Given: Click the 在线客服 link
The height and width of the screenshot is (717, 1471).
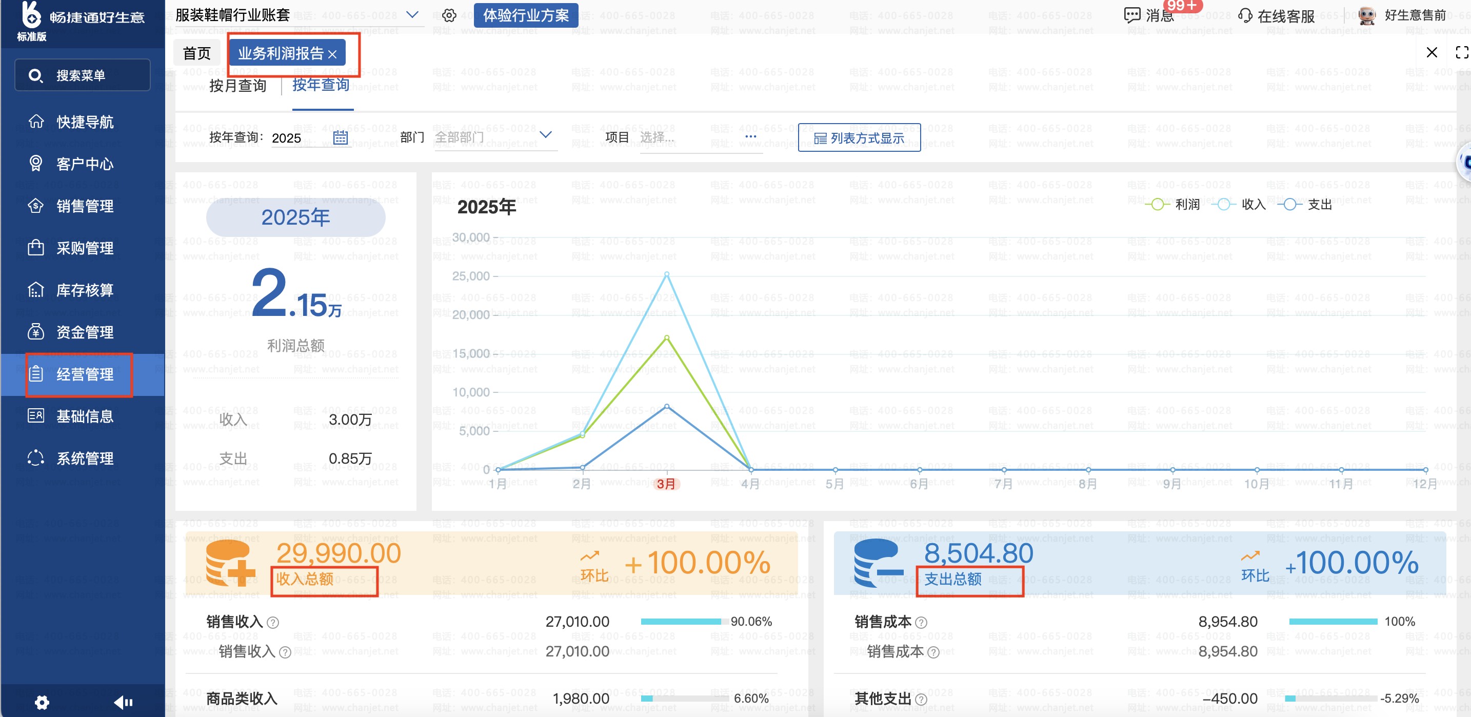Looking at the screenshot, I should point(1285,16).
